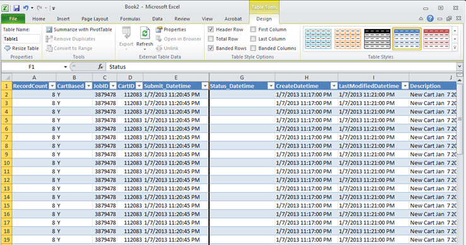Apply the red table style
Image resolution: width=466 pixels, height=245 pixels.
click(436, 39)
